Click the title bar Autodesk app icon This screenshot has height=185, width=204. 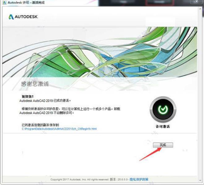coord(4,3)
